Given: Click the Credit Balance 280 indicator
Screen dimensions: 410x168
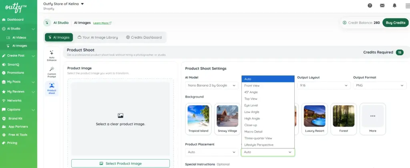Looking at the screenshot, I should (361, 23).
